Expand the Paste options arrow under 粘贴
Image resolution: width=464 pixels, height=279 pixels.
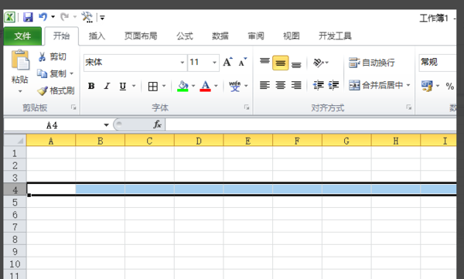click(20, 91)
